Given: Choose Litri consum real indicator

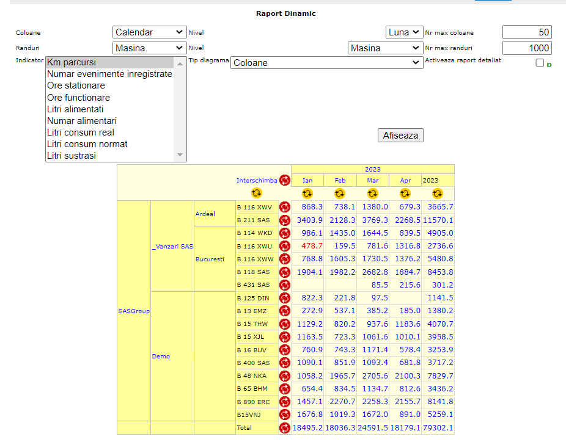Looking at the screenshot, I should click(80, 132).
